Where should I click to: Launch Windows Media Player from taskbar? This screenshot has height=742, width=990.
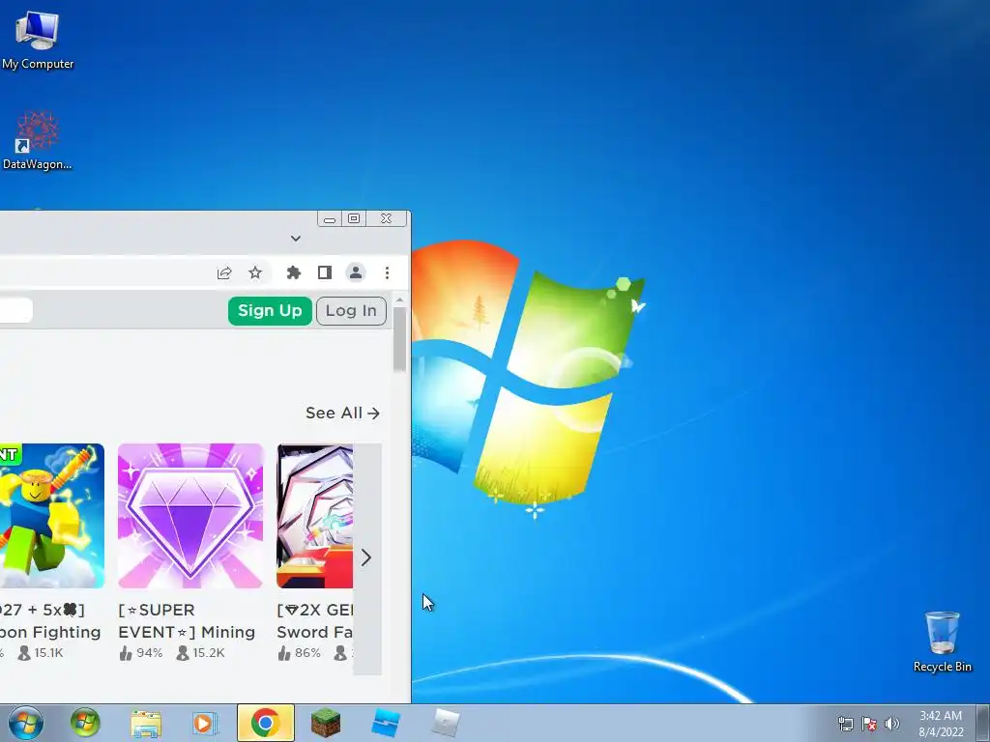pos(204,723)
